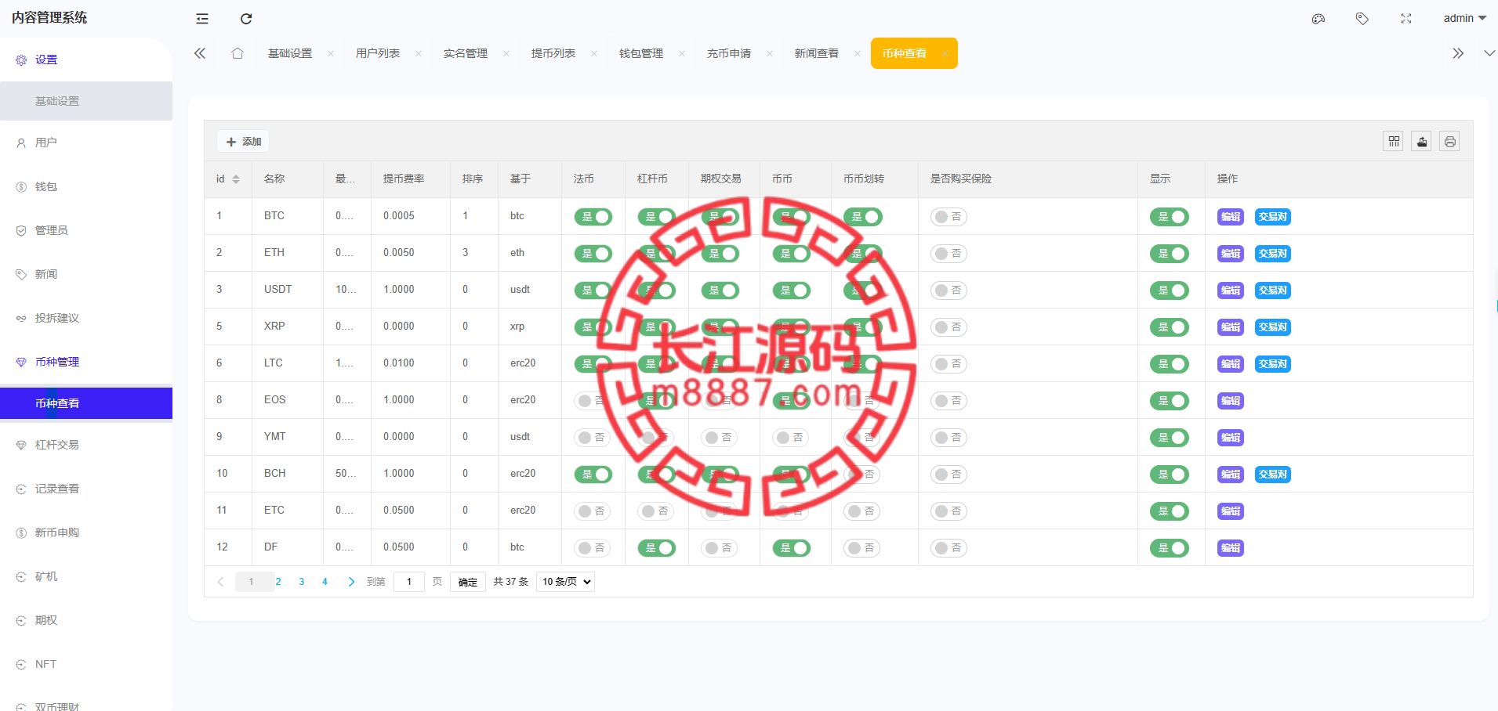
Task: Switch to 钱包管理 tab
Action: pos(641,53)
